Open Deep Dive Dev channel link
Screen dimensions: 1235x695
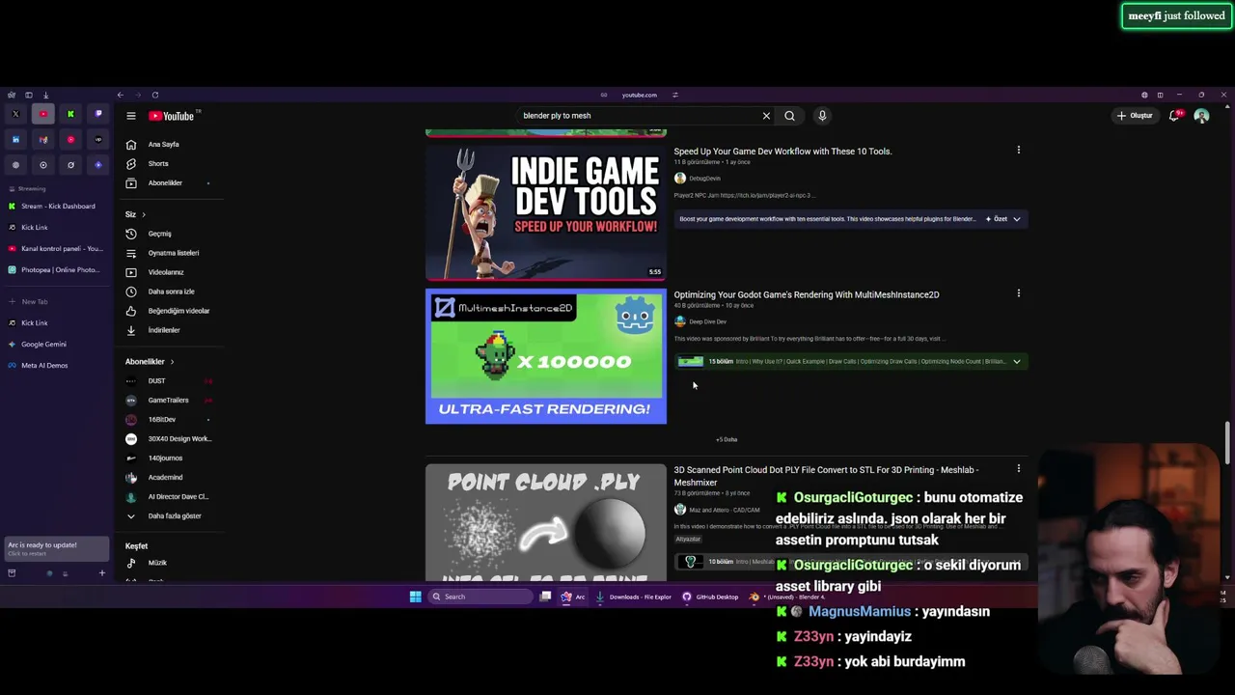tap(707, 321)
